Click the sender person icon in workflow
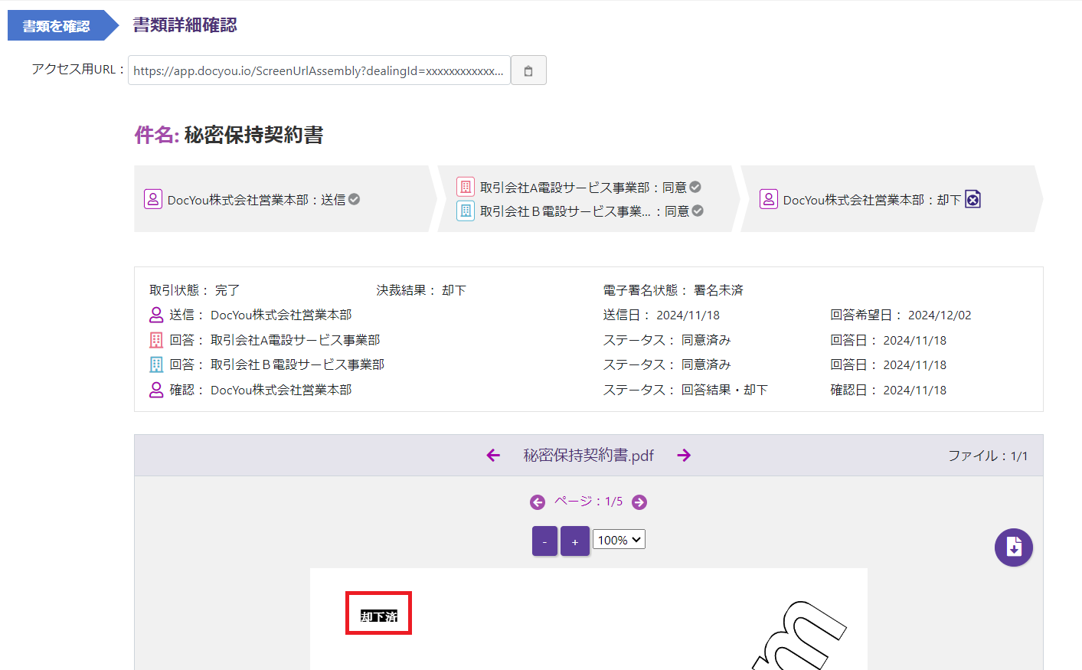The height and width of the screenshot is (670, 1082). tap(153, 199)
